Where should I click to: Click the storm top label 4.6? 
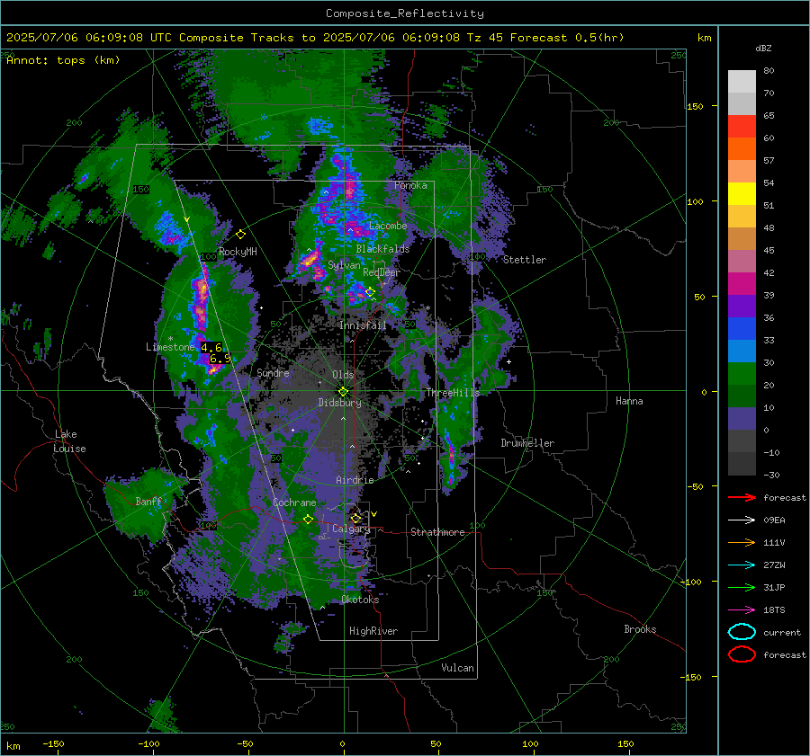tap(211, 348)
